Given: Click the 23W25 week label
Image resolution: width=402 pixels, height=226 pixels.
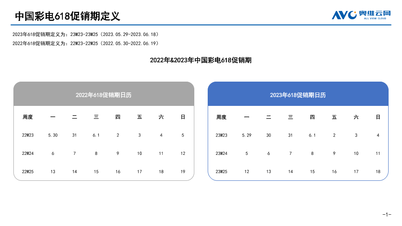Looking at the screenshot, I should tap(222, 172).
